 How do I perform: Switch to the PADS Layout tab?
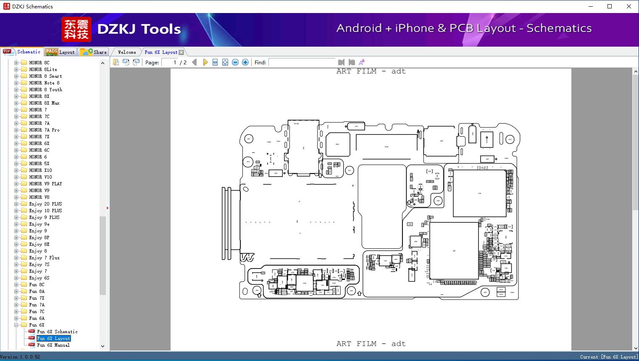click(60, 52)
